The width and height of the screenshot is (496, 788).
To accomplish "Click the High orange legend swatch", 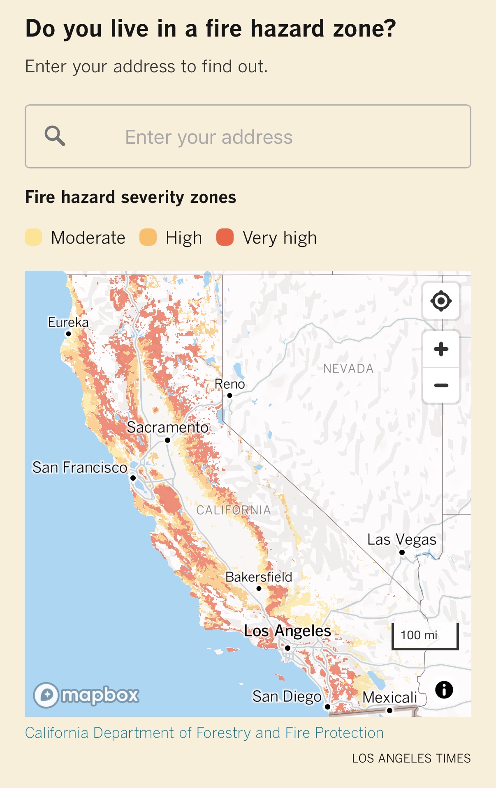I will (x=148, y=237).
